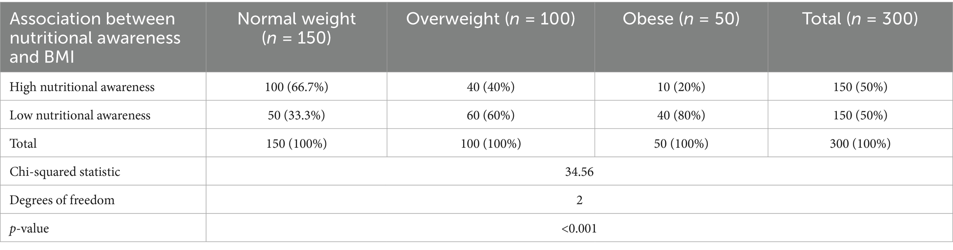Viewport: 953px width, 250px height.
Task: Select the '40 (80%)' cell
Action: point(681,115)
